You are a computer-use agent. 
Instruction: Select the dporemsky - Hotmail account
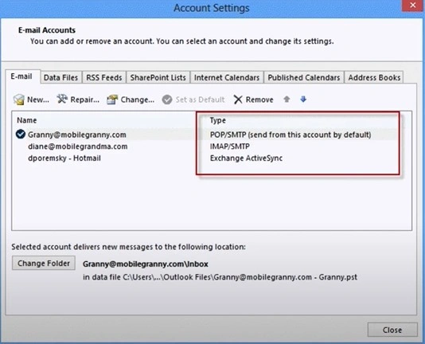pos(64,158)
